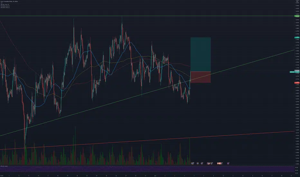Select the Vol indicator legend entry
Viewport: 300px width, 177px height.
[x=2, y=3]
